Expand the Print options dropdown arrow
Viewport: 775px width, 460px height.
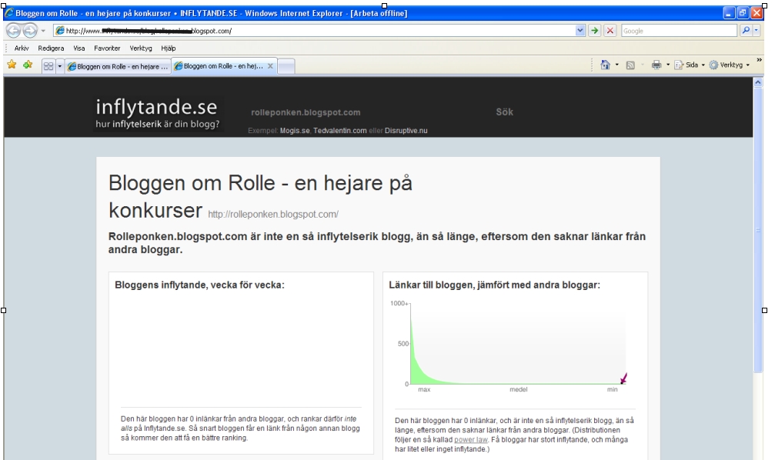click(x=668, y=65)
